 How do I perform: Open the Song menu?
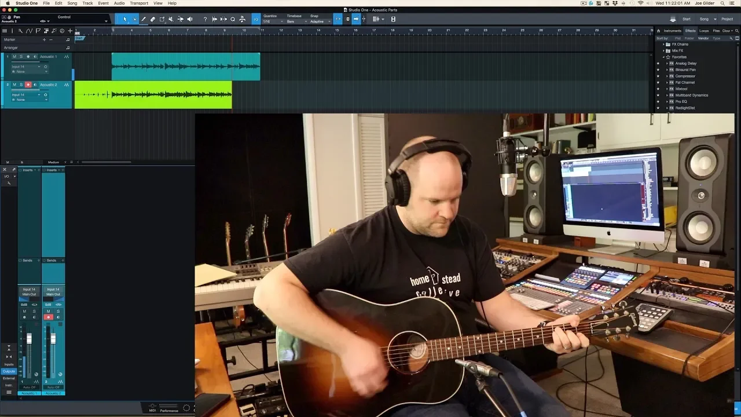tap(72, 3)
